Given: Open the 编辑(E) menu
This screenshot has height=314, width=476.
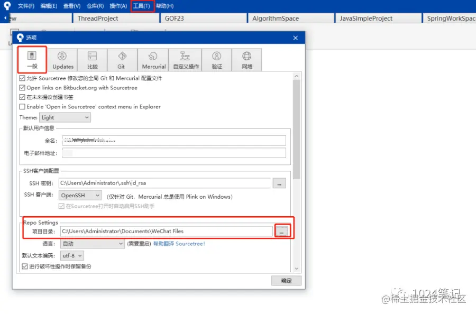Looking at the screenshot, I should click(49, 6).
